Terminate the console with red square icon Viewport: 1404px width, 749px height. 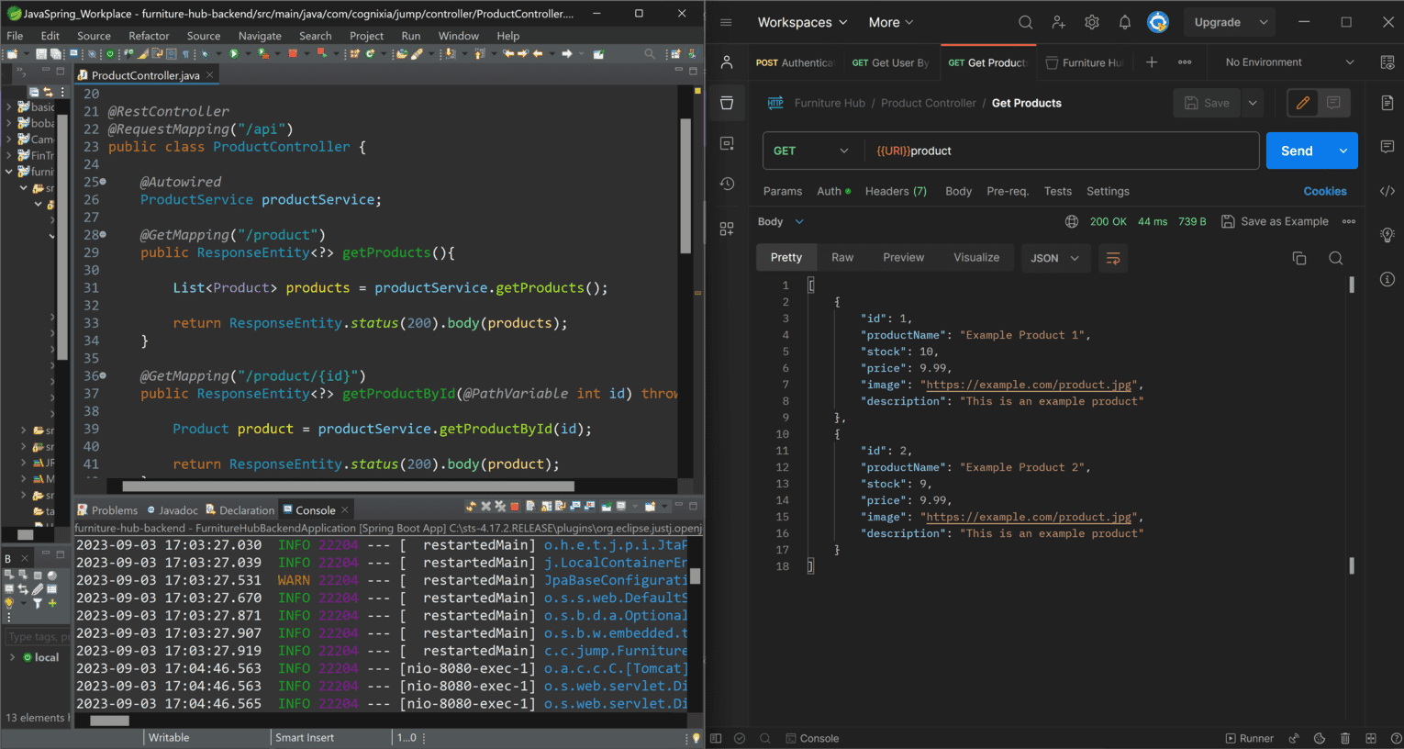click(x=515, y=507)
